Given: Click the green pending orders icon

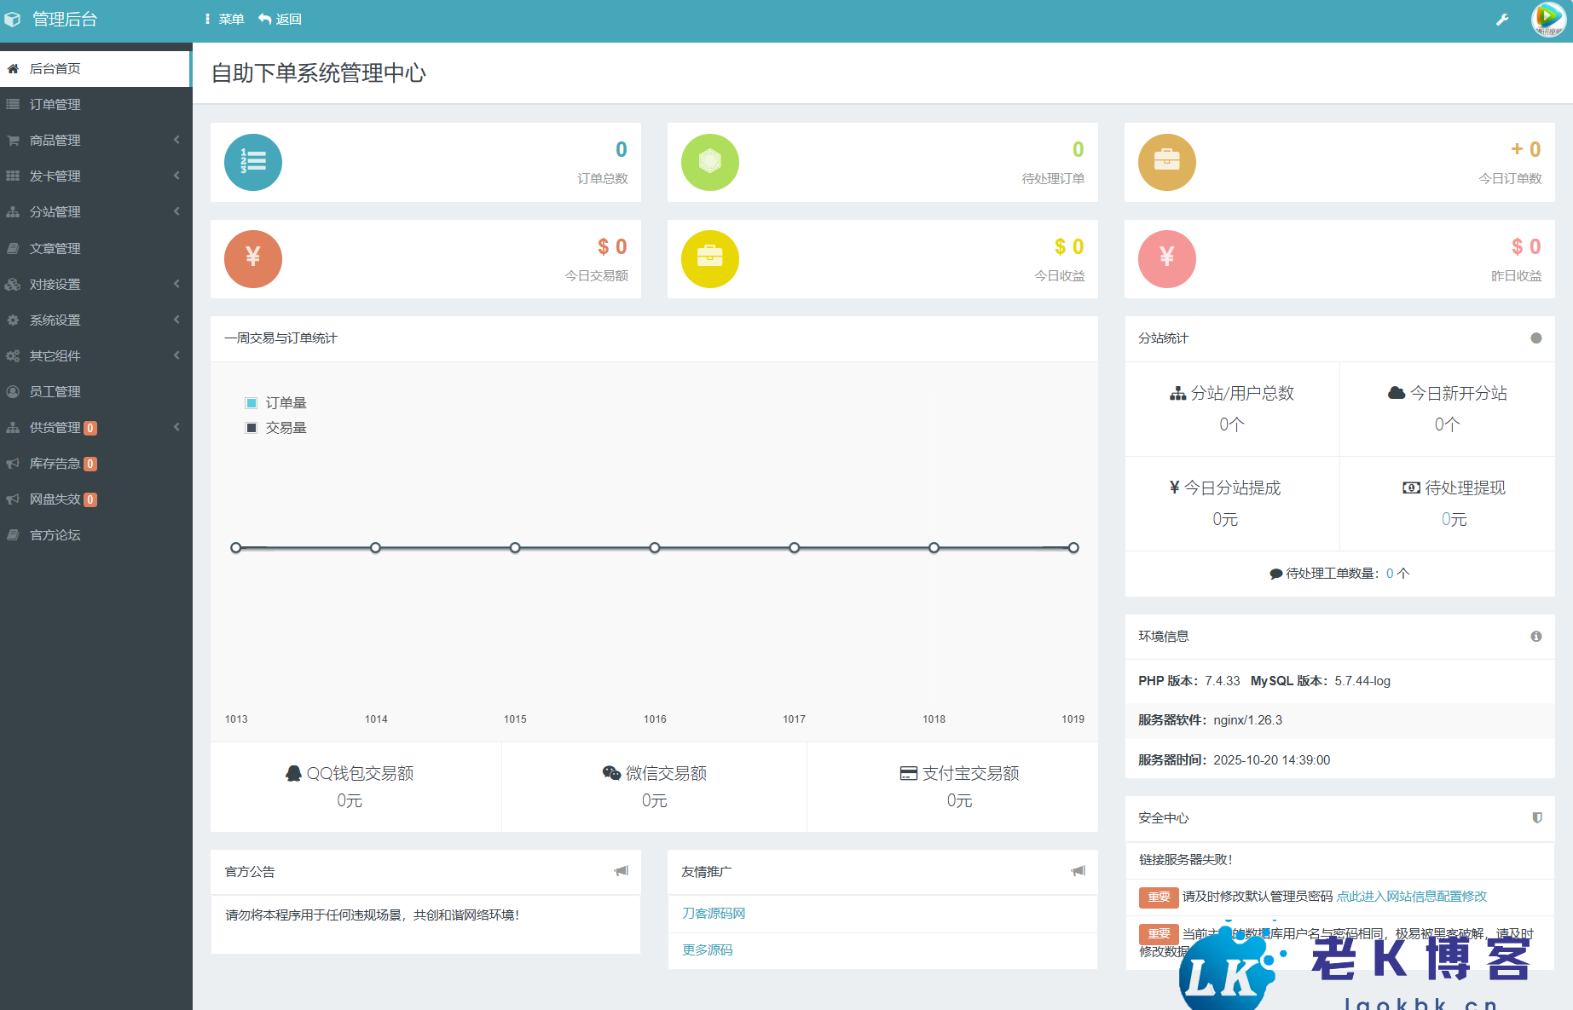Looking at the screenshot, I should point(709,162).
